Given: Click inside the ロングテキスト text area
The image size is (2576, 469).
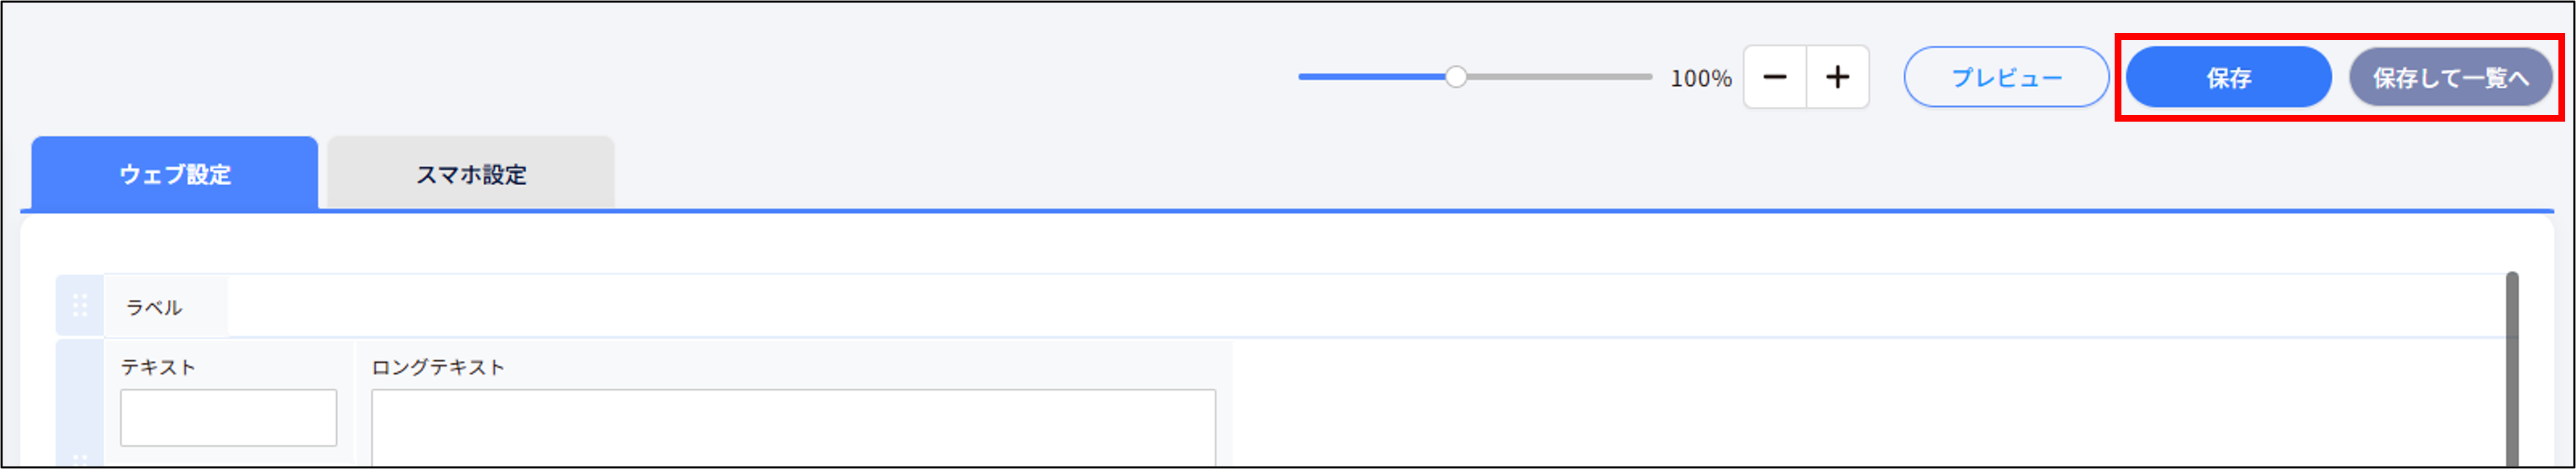Looking at the screenshot, I should coord(793,427).
